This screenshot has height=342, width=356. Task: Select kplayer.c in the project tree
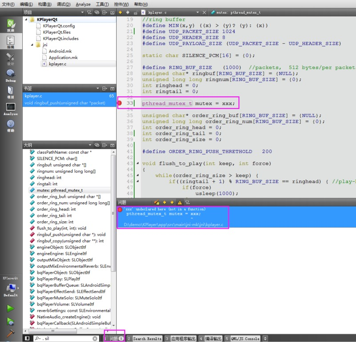point(57,64)
